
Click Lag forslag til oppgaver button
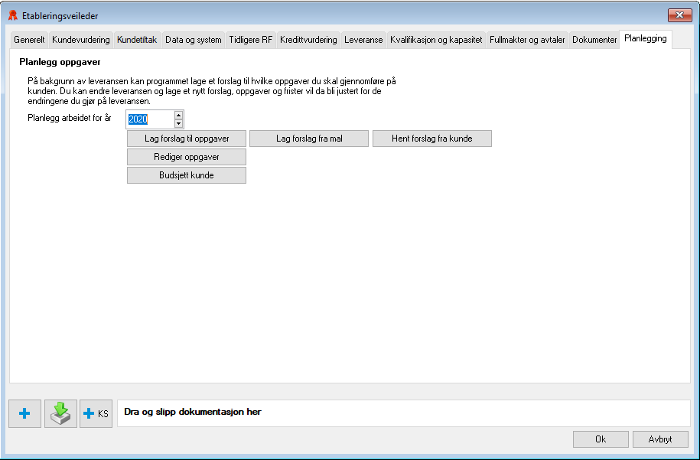(x=187, y=139)
